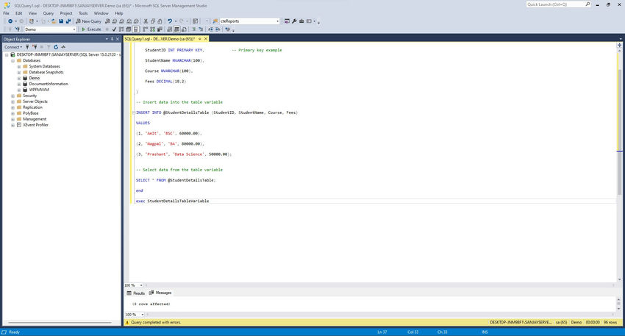The width and height of the screenshot is (625, 336).
Task: Open the cteReports find combo box
Action: (276, 21)
